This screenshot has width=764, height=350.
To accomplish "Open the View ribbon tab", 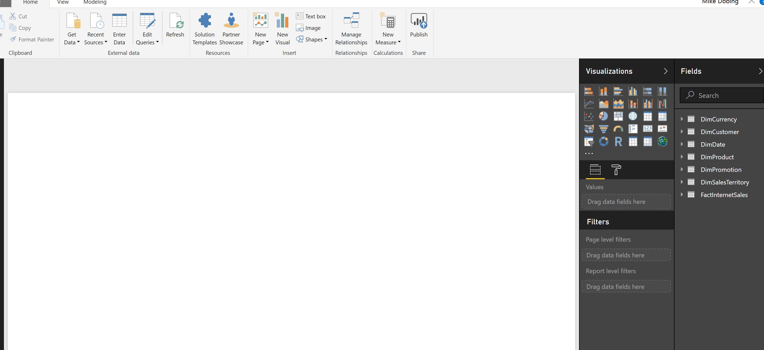I will (x=63, y=2).
